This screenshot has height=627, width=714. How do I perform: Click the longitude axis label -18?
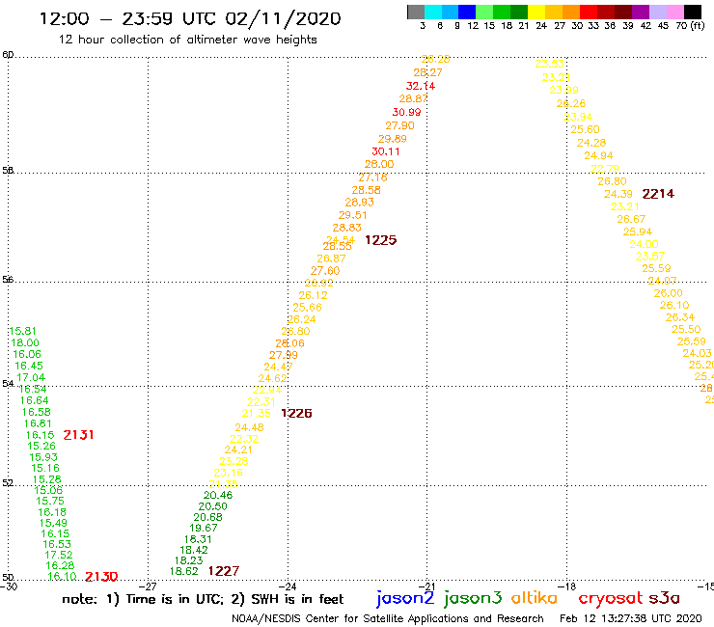[566, 586]
